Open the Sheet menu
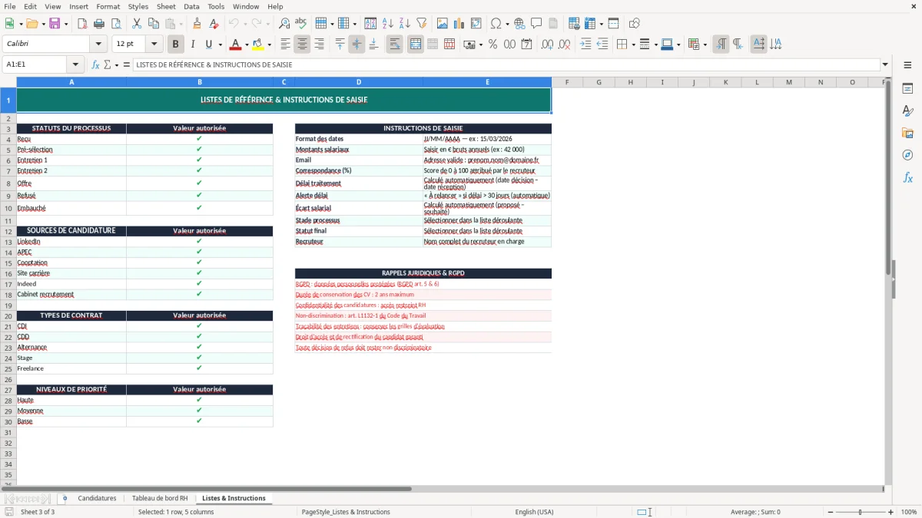This screenshot has height=518, width=922. (x=166, y=6)
